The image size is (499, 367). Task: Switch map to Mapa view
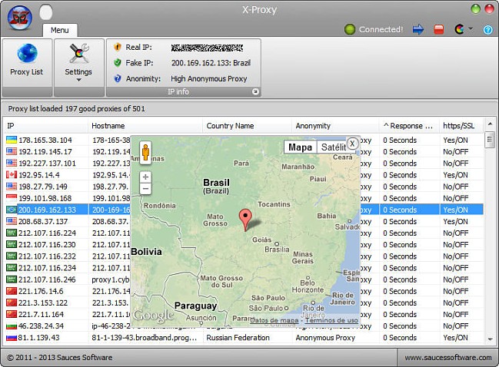coord(300,147)
